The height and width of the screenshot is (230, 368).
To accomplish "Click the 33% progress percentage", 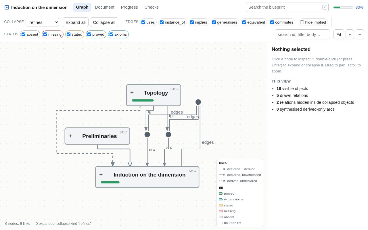I will point(359,7).
